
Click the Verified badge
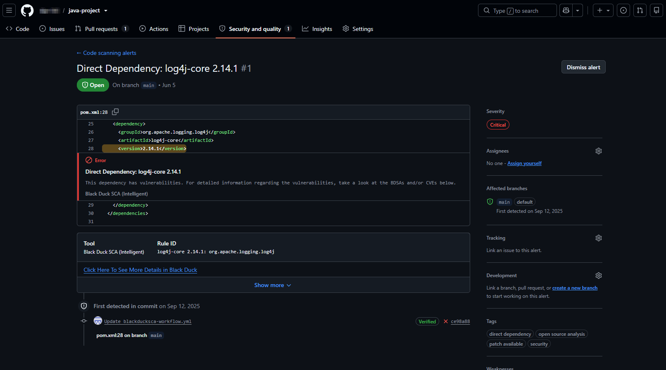coord(427,321)
